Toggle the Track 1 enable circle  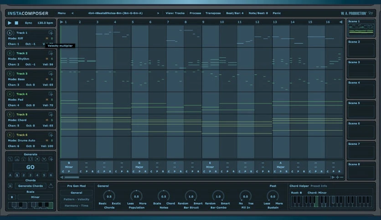(10, 33)
